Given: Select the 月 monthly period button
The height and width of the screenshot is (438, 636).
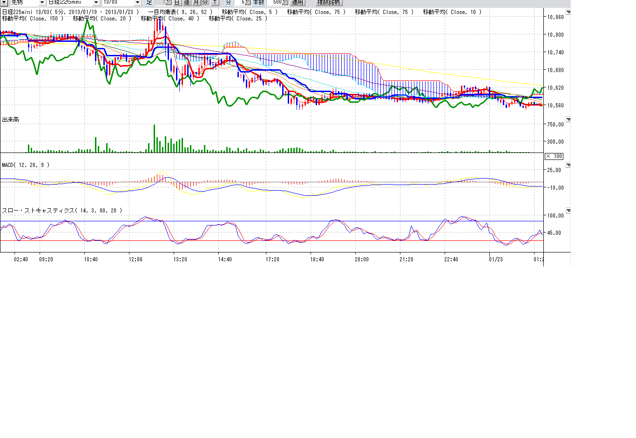Looking at the screenshot, I should (x=196, y=2).
